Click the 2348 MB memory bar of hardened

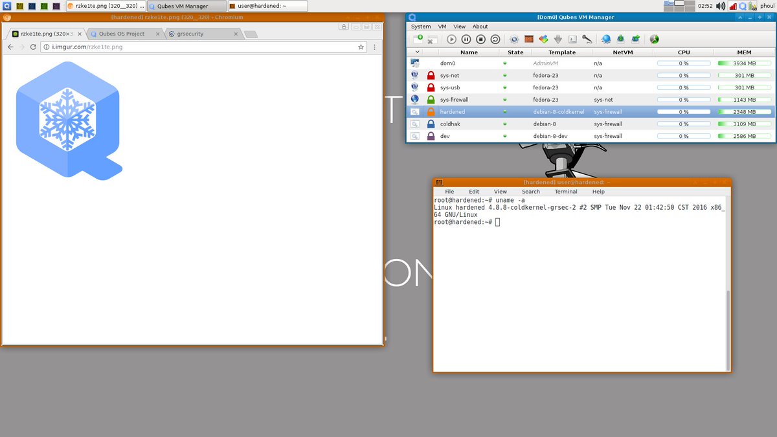[745, 112]
